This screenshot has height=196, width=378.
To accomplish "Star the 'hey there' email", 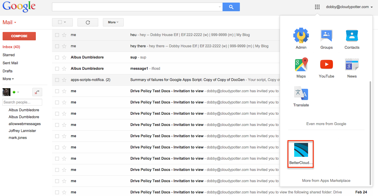I will [64, 46].
